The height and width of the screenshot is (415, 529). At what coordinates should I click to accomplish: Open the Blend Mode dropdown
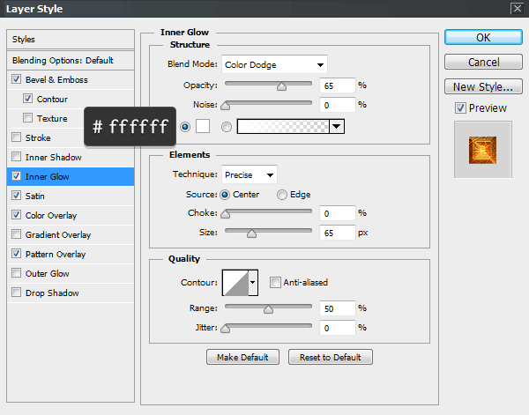(x=274, y=64)
